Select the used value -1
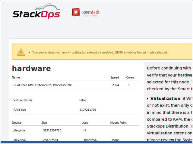 [x=84, y=130]
